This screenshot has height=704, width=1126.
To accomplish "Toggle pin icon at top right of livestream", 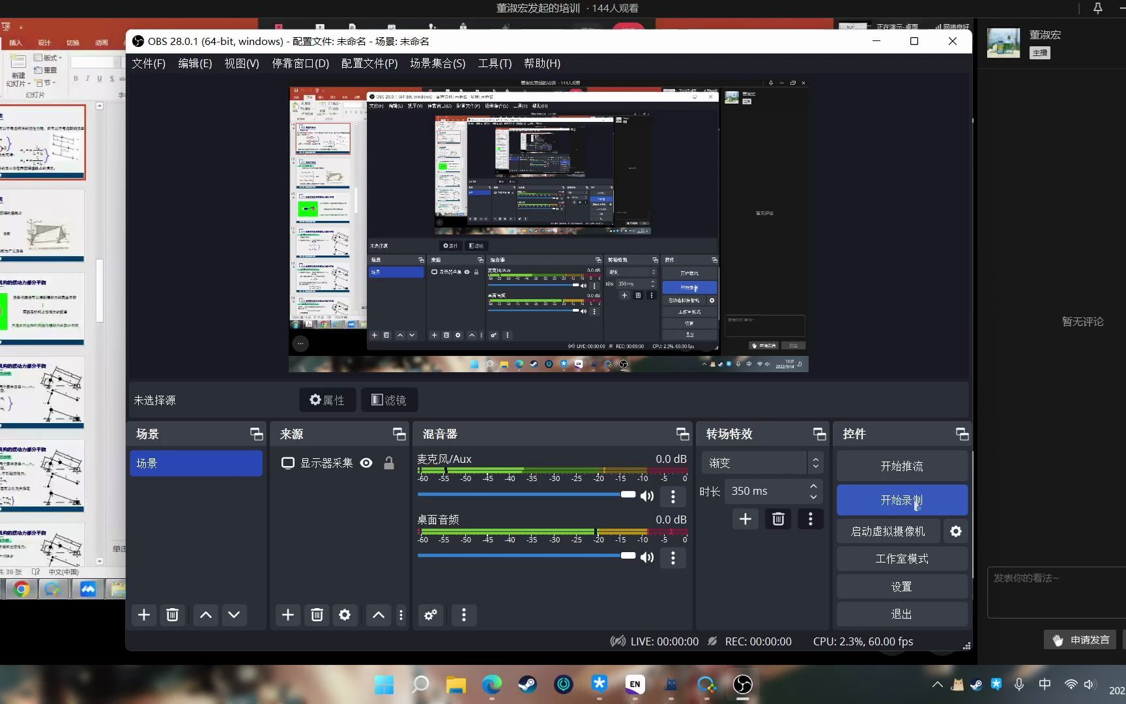I will click(1098, 8).
